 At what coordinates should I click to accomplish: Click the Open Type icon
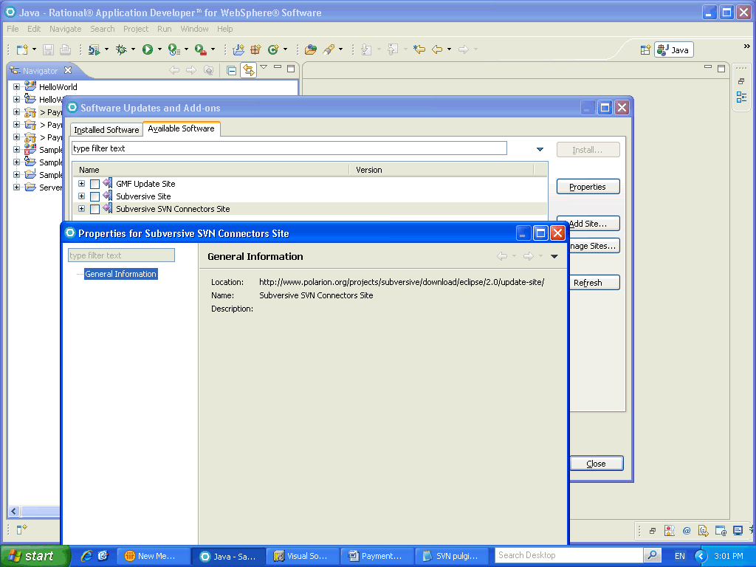coord(311,49)
